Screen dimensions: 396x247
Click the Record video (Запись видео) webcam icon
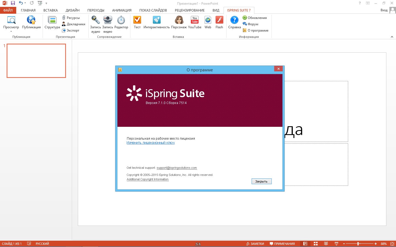108,20
